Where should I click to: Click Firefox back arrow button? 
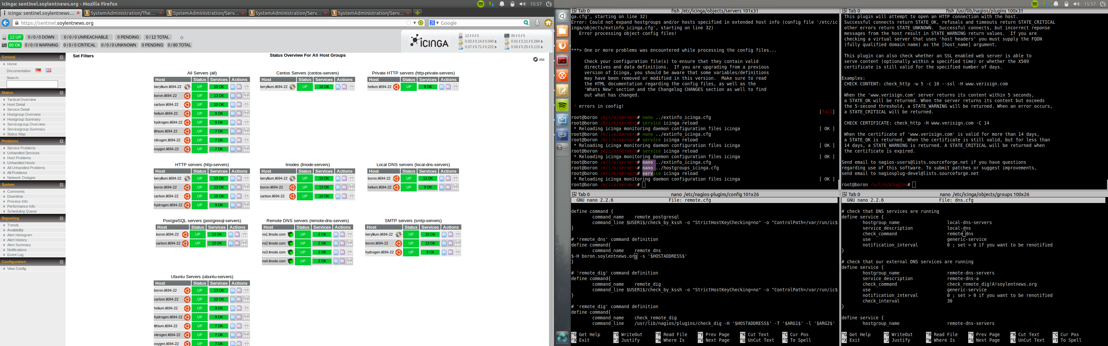pos(6,23)
